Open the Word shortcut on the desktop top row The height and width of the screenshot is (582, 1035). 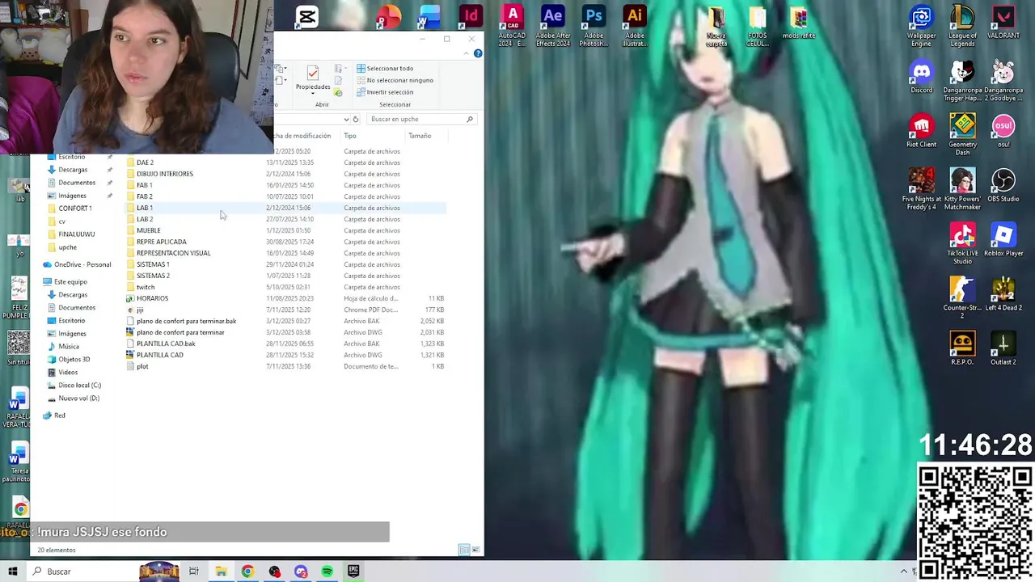(x=429, y=15)
